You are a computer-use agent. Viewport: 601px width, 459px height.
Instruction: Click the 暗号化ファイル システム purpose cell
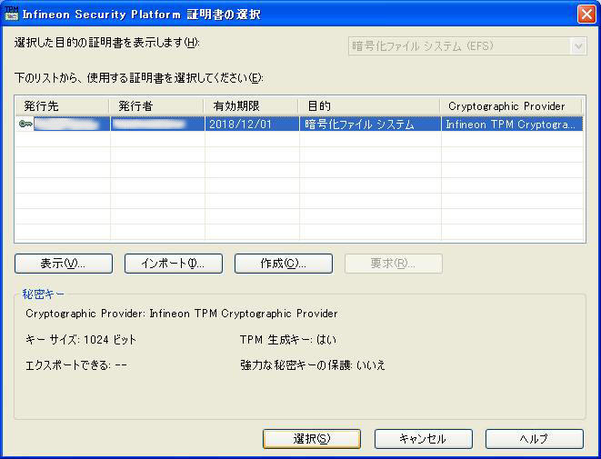click(370, 125)
